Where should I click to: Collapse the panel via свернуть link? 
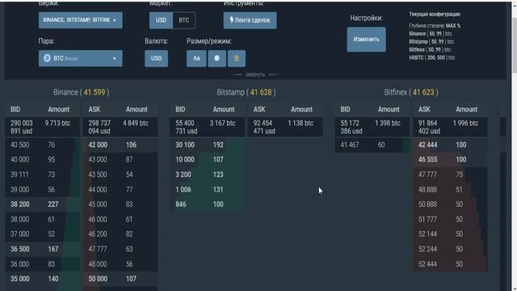pos(255,74)
